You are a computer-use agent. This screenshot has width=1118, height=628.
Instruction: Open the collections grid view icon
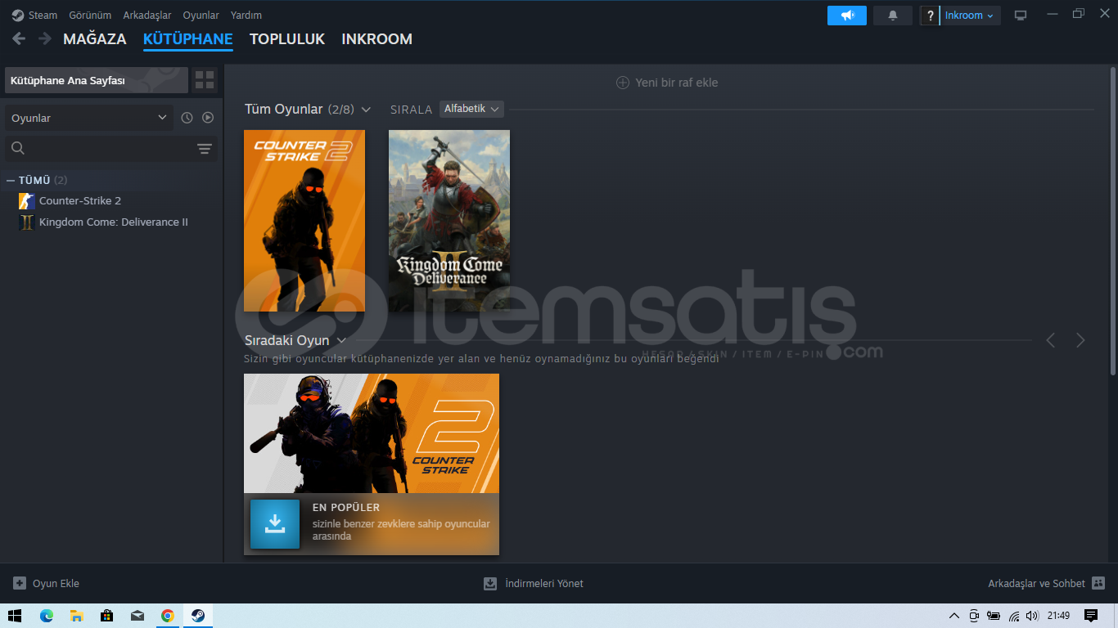(x=205, y=80)
